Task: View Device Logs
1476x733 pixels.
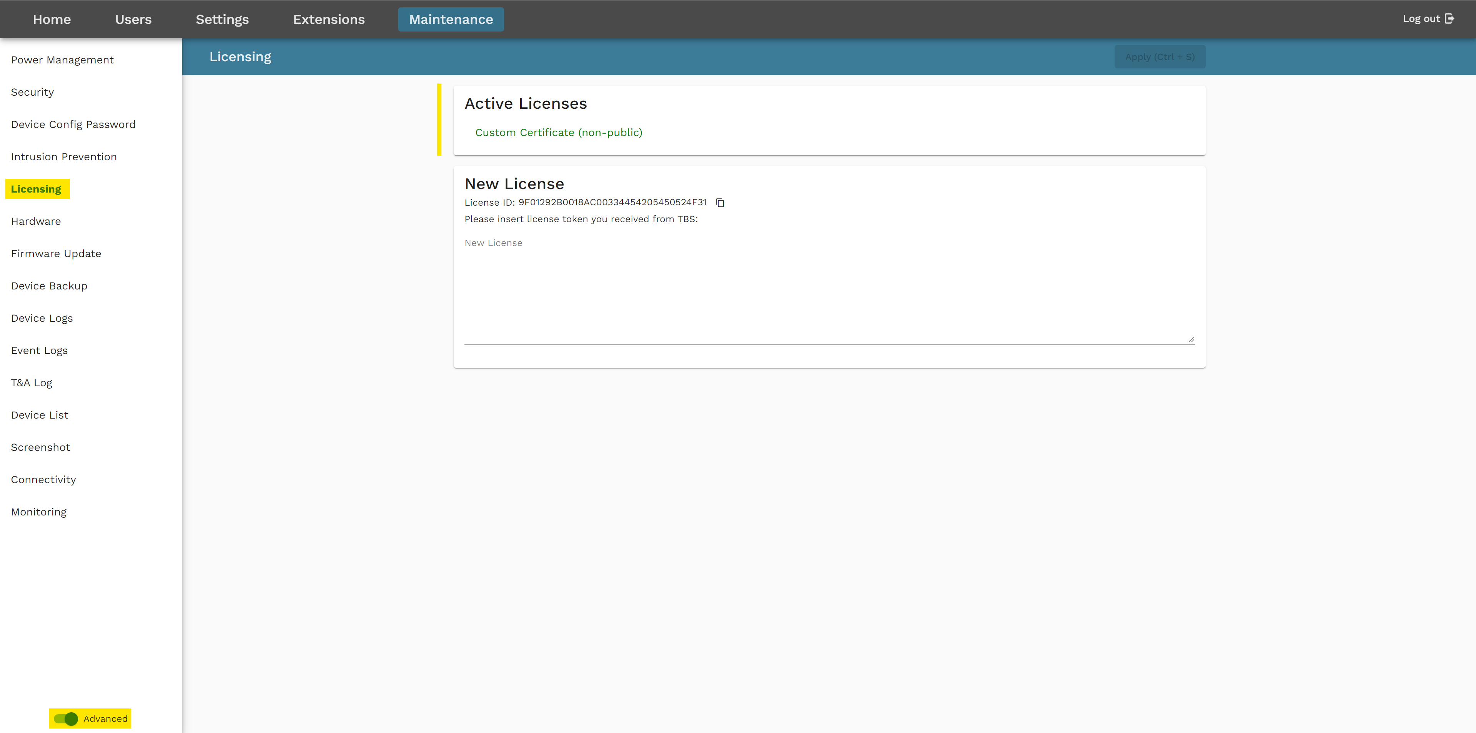Action: point(42,318)
